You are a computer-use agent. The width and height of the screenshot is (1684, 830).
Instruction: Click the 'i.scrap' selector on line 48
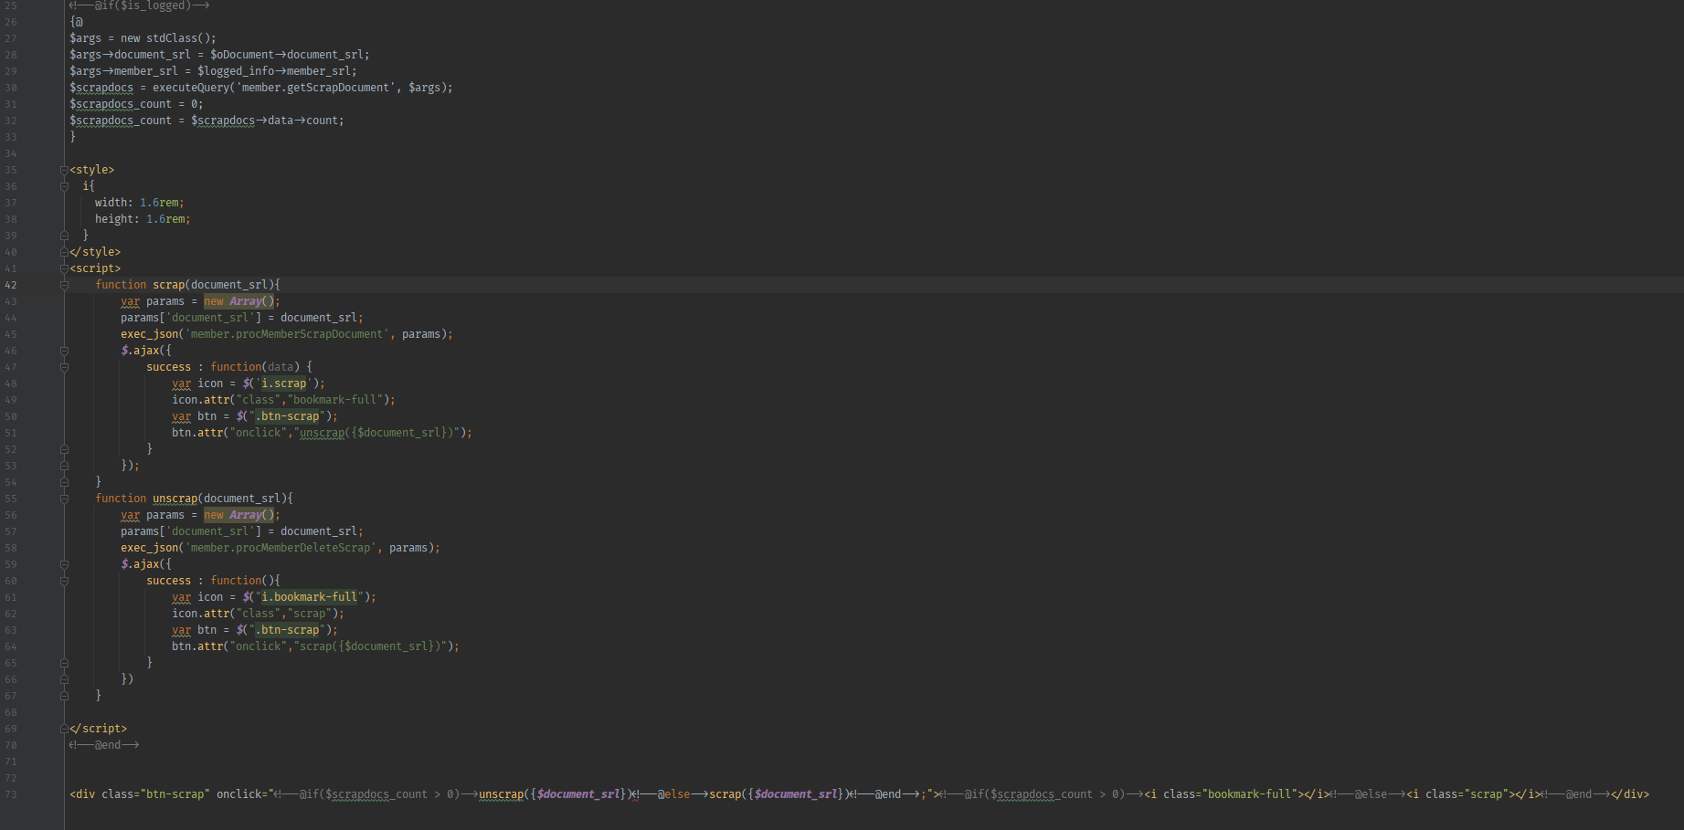point(284,383)
